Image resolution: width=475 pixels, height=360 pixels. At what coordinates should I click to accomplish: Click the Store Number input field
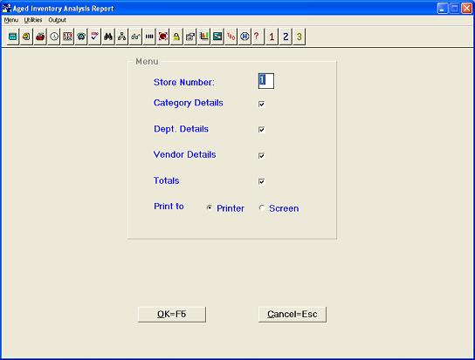coord(266,81)
